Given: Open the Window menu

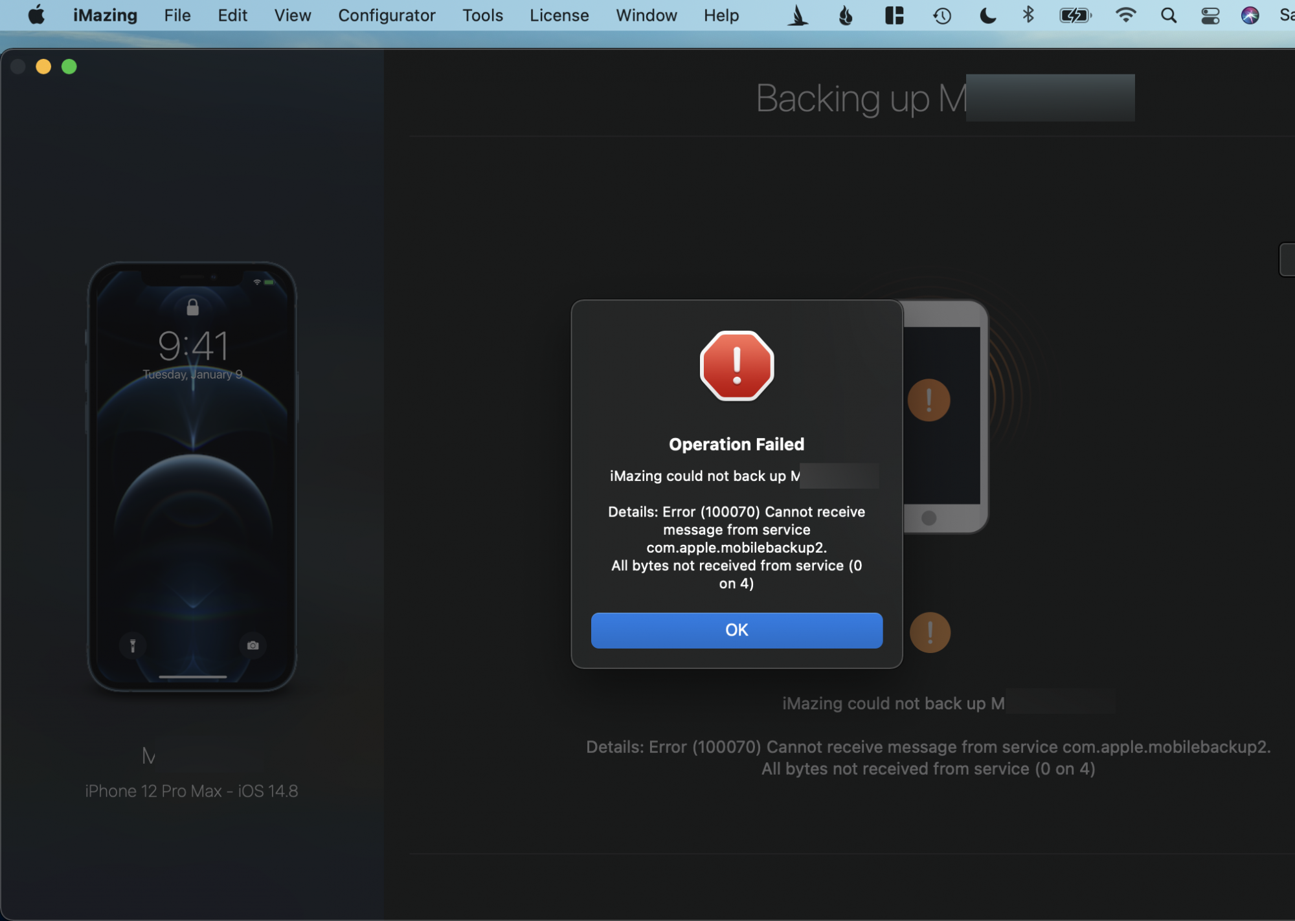Looking at the screenshot, I should coord(646,15).
